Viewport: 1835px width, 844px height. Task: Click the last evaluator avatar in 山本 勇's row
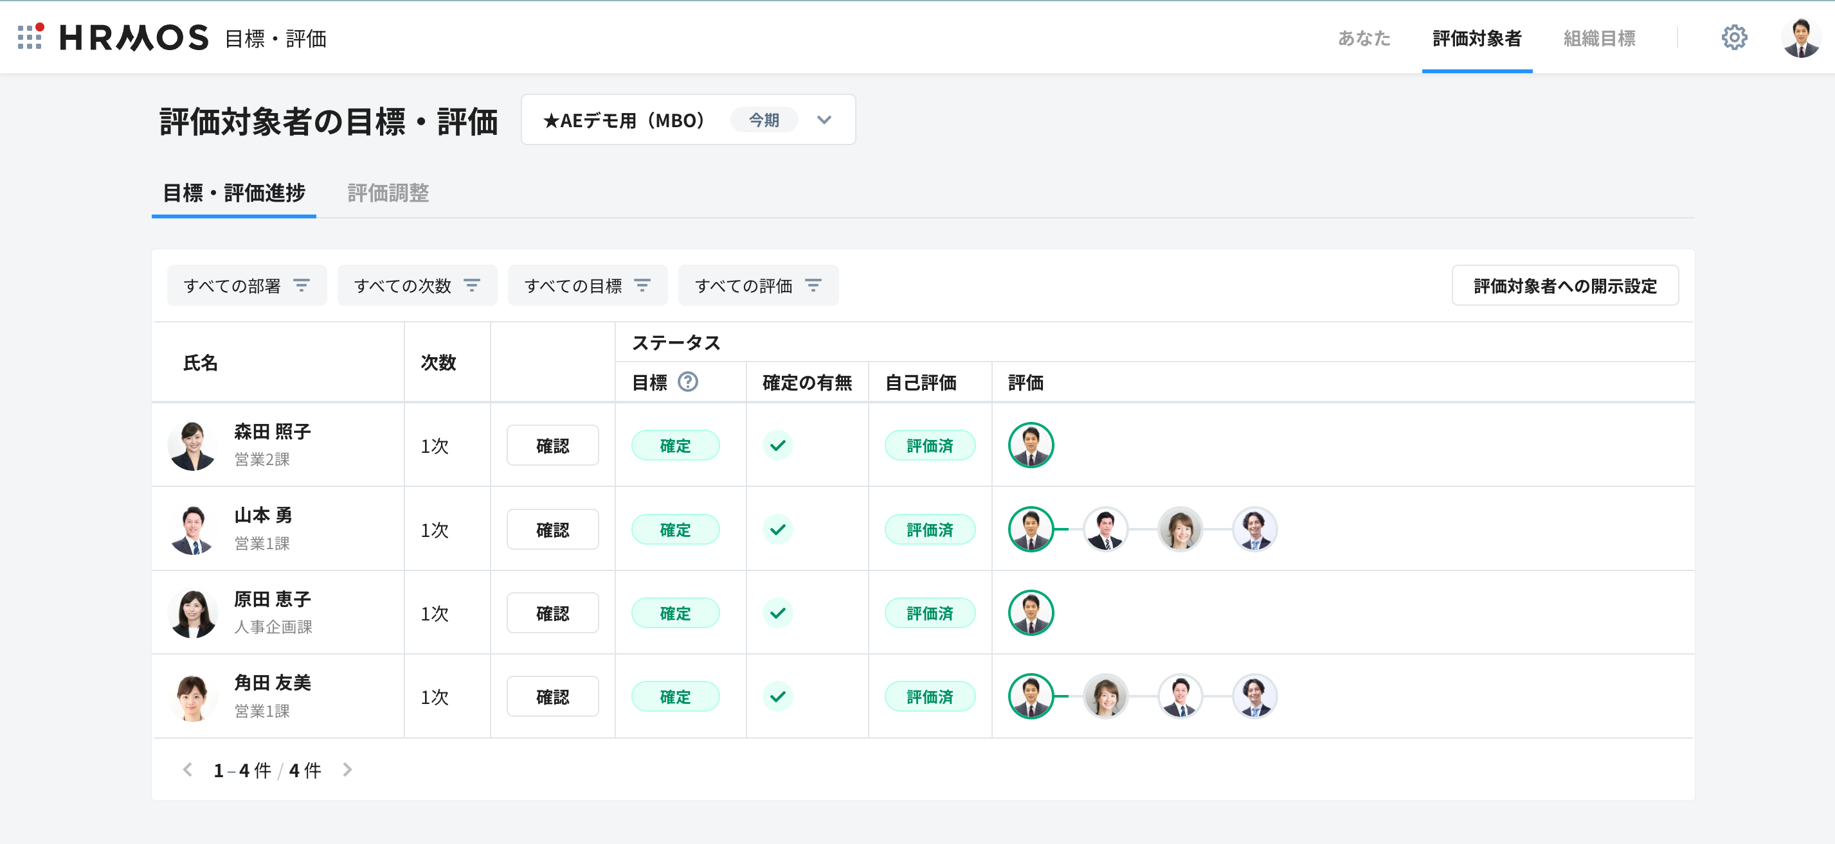point(1254,529)
